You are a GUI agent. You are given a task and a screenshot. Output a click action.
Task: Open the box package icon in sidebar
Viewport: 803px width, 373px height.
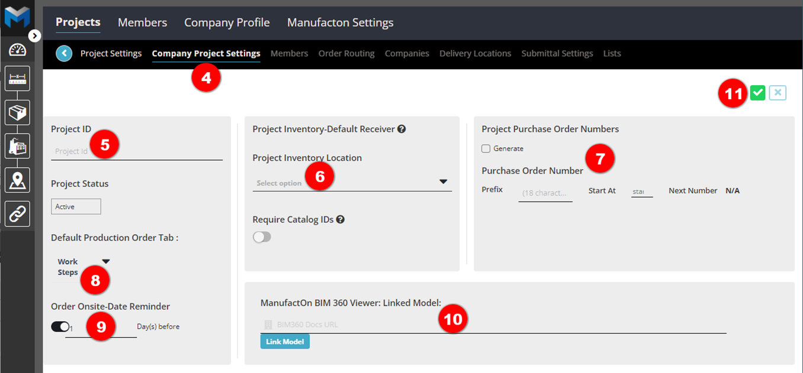pos(17,112)
